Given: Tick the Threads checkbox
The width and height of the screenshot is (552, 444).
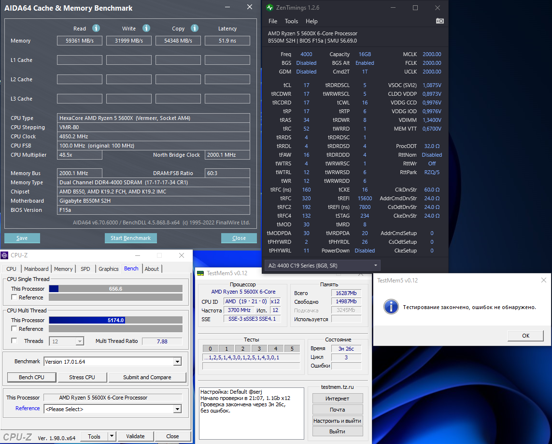Looking at the screenshot, I should click(14, 341).
